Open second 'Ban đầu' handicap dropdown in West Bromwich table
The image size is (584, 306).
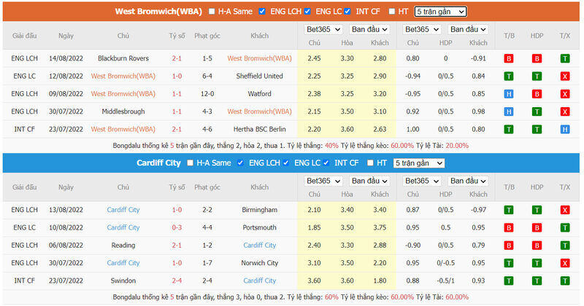[x=468, y=29]
